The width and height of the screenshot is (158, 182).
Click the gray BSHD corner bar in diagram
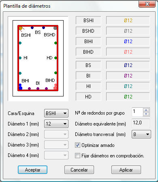[55, 28]
